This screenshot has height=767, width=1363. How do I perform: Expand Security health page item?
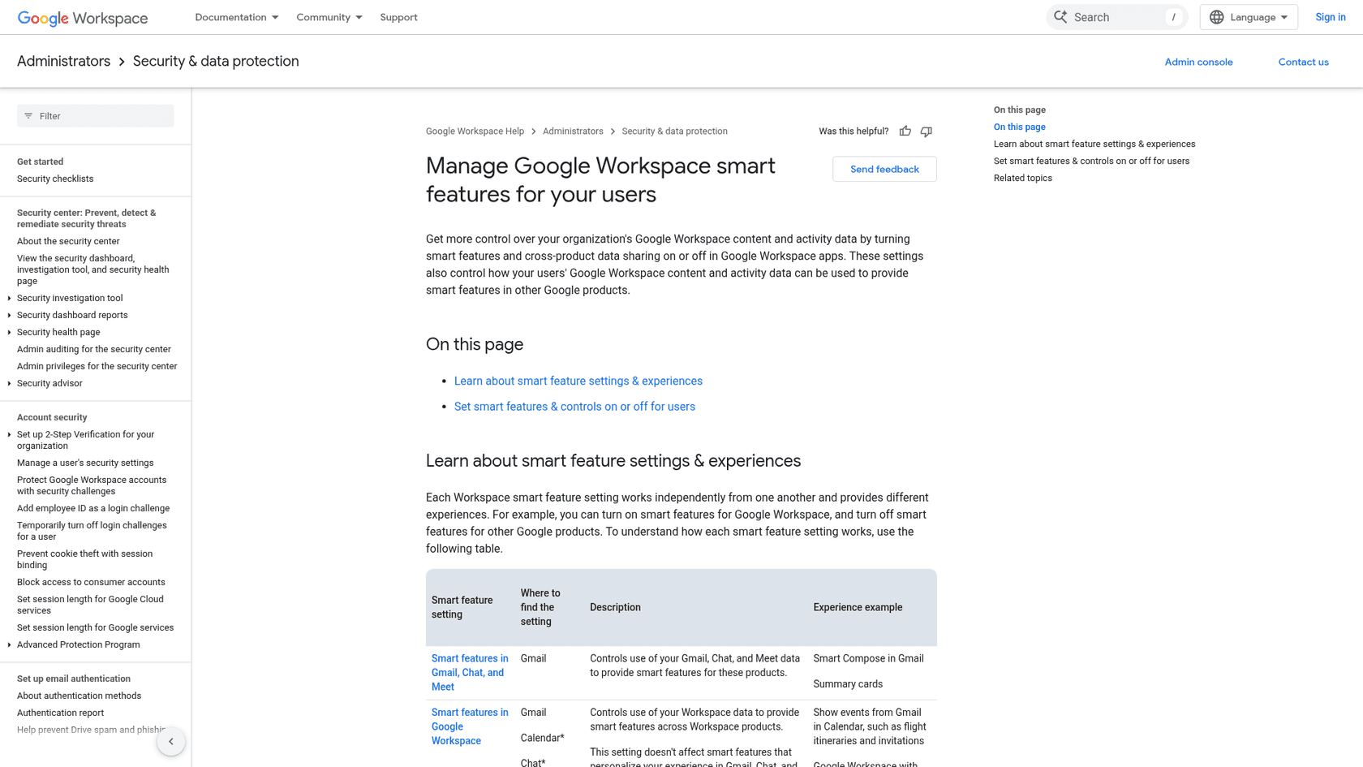pos(9,332)
